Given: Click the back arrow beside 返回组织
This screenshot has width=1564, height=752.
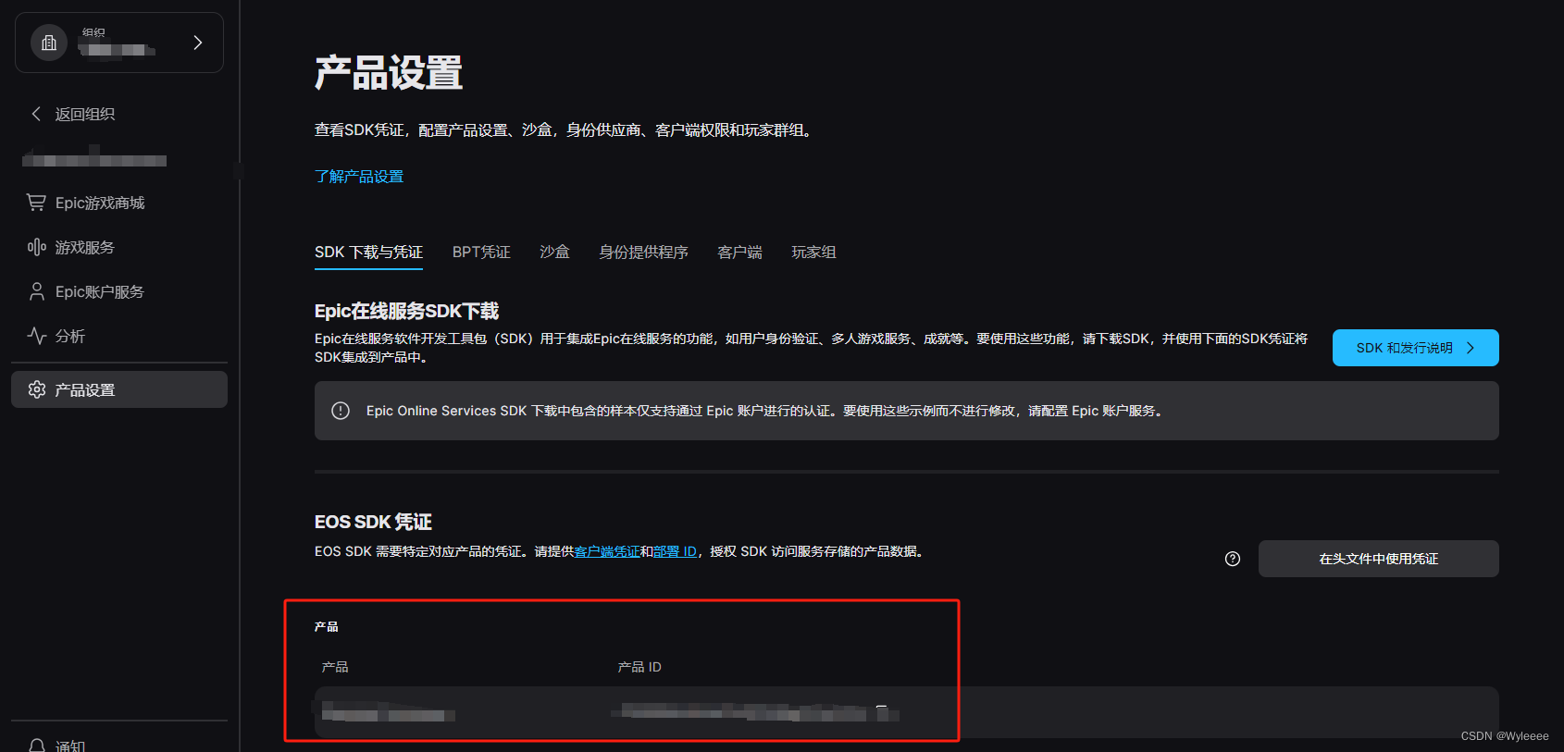Looking at the screenshot, I should (36, 114).
